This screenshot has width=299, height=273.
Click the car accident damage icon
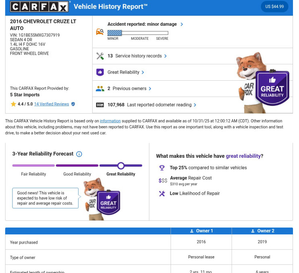coord(100,32)
